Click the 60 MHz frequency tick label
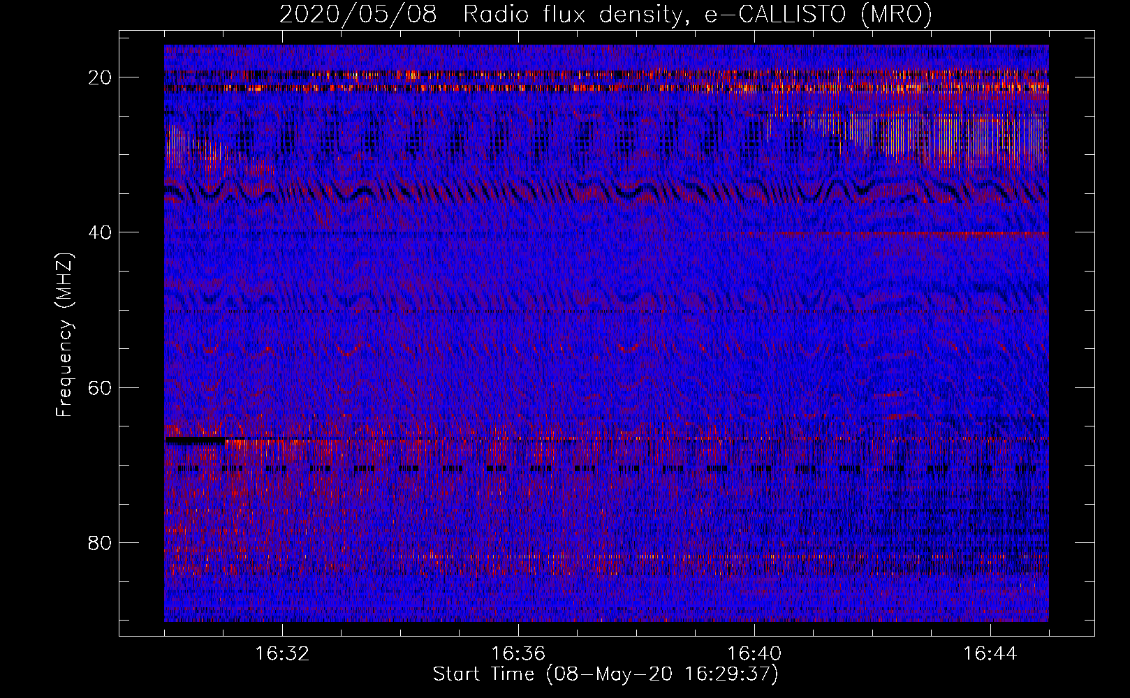 (101, 387)
